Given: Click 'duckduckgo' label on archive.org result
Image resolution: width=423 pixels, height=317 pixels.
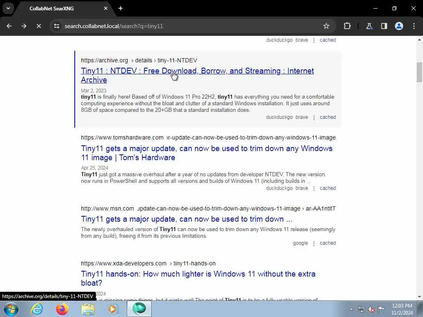Looking at the screenshot, I should pos(279,117).
